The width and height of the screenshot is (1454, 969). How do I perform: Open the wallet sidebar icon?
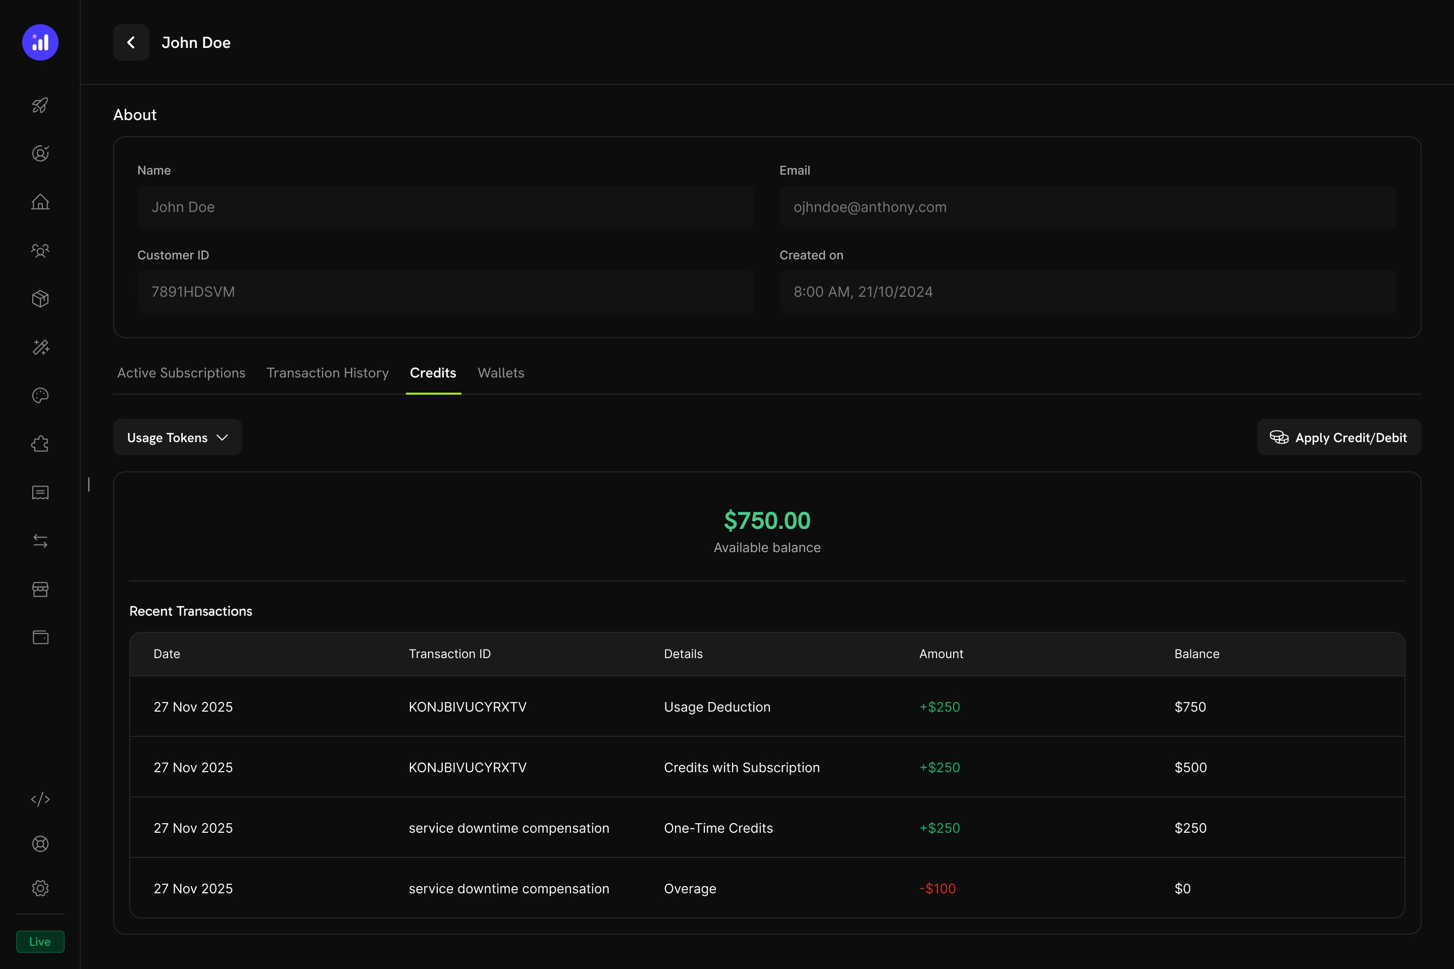click(40, 637)
